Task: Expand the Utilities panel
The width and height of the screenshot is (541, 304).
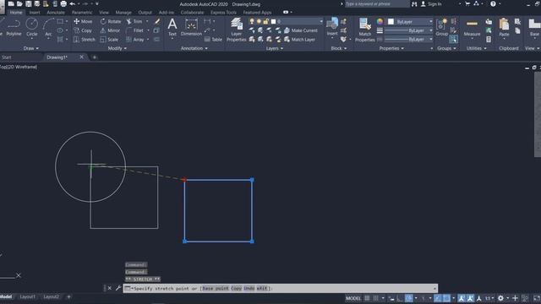Action: coord(477,48)
